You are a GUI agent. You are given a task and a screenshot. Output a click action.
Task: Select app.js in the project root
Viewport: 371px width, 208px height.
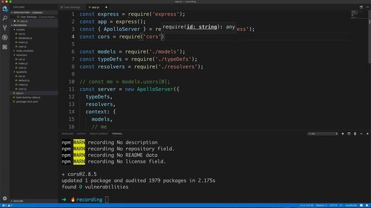coord(34,93)
